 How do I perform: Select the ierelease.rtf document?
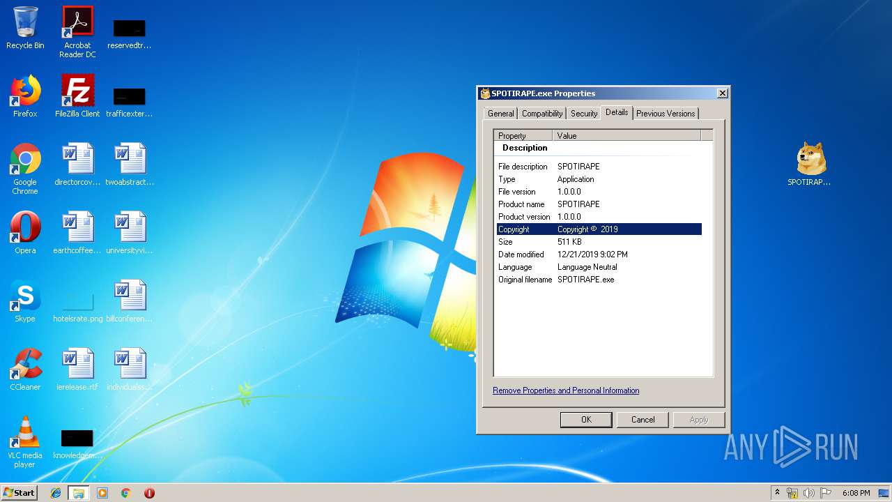[x=77, y=370]
